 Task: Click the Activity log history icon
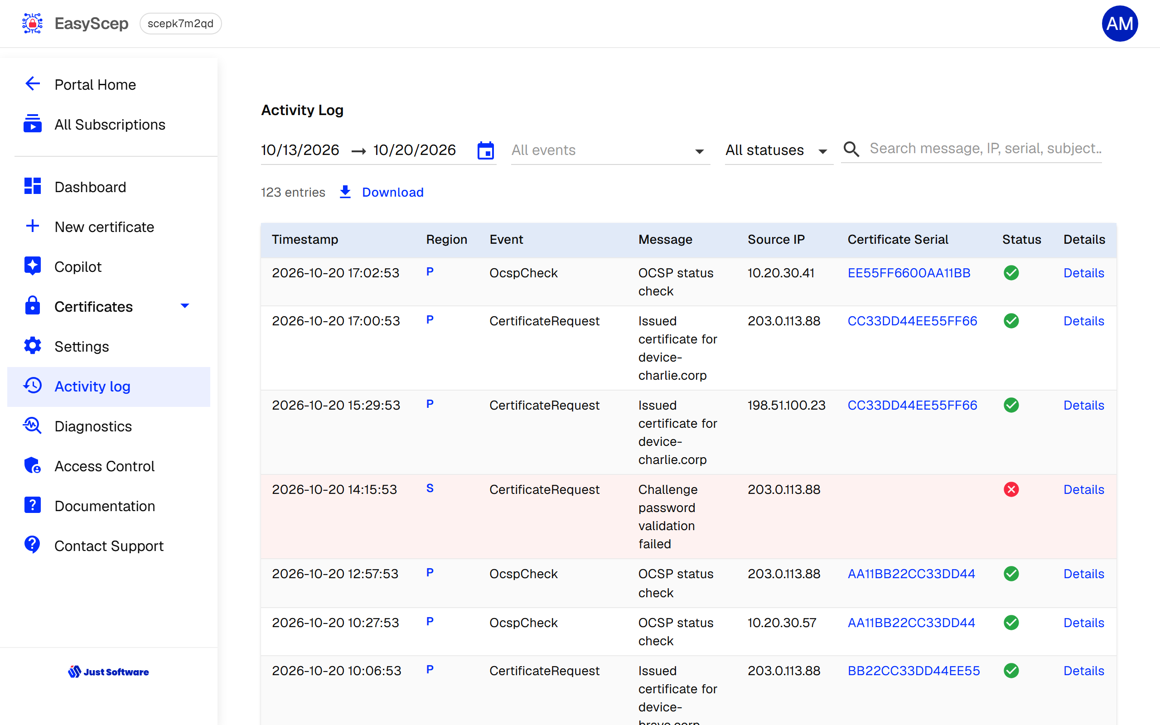pos(33,386)
